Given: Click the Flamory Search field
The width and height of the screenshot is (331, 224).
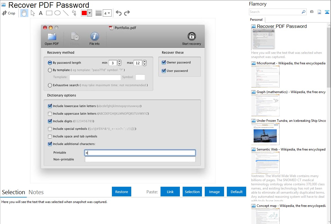Looking at the screenshot, I should (x=275, y=12).
